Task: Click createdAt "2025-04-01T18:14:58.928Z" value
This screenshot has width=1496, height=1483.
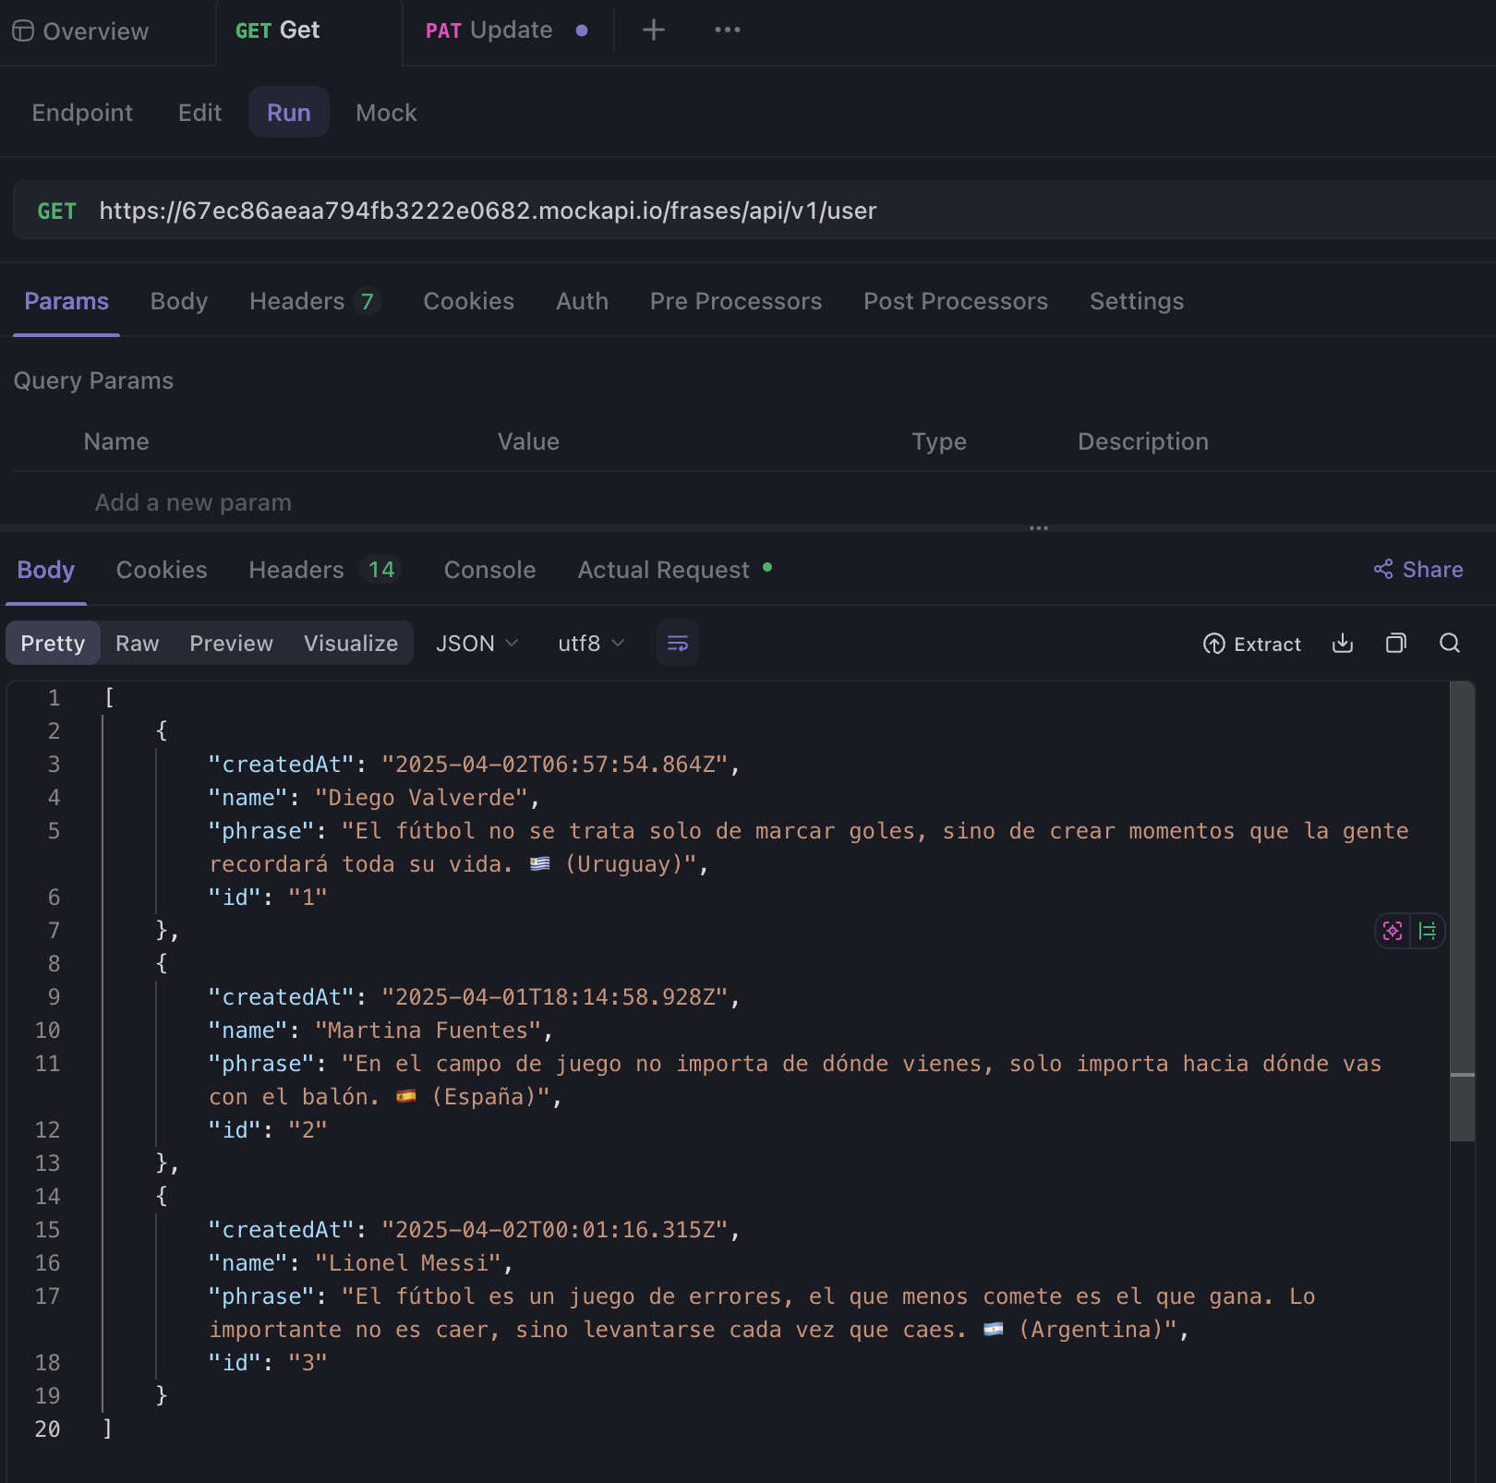Action: coord(555,997)
